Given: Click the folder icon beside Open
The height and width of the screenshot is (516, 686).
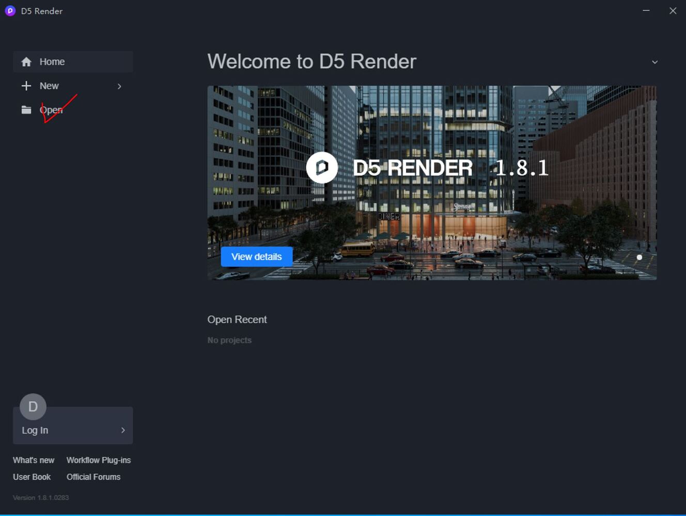Looking at the screenshot, I should pos(26,109).
